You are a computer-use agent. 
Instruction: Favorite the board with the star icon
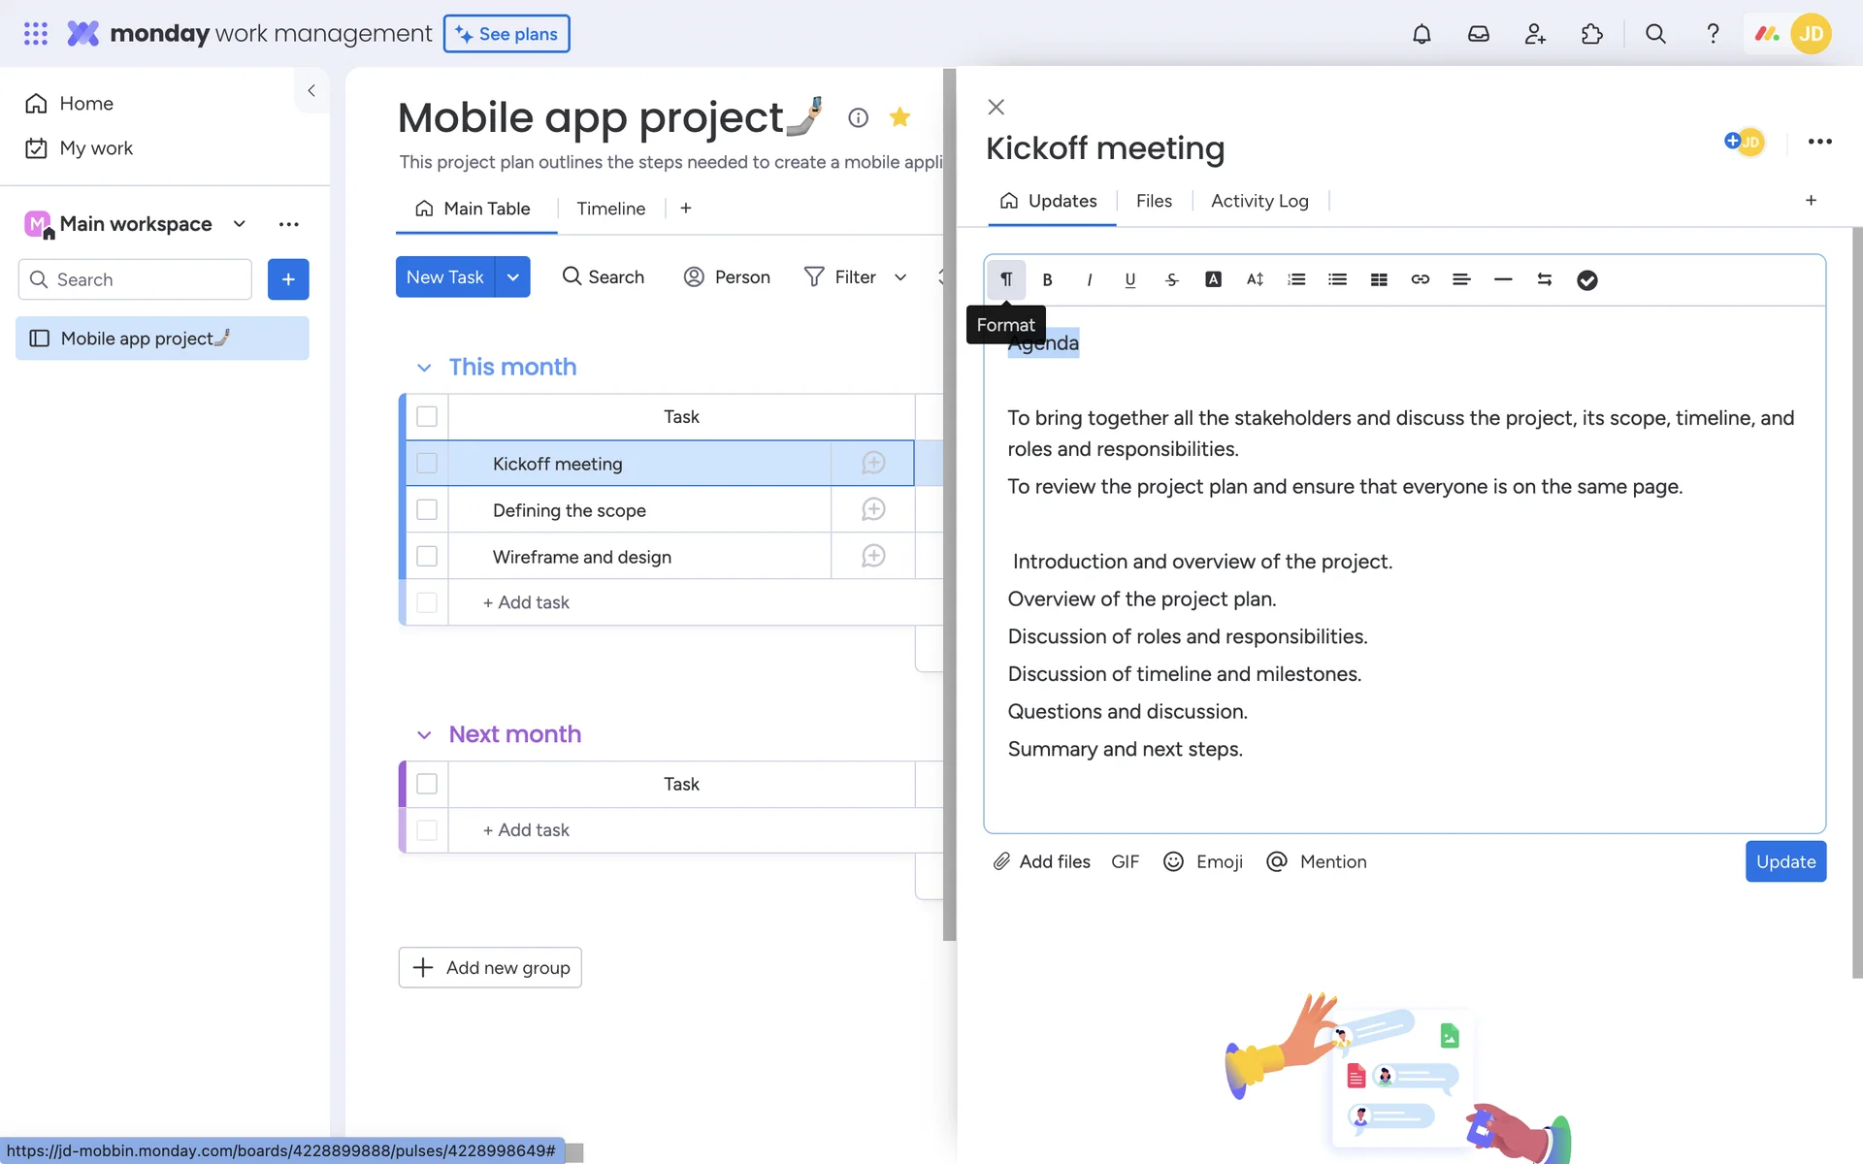tap(899, 117)
